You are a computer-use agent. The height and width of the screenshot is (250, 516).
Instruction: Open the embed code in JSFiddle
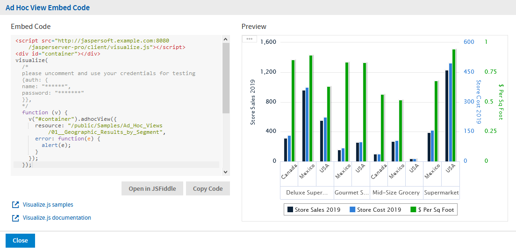152,188
